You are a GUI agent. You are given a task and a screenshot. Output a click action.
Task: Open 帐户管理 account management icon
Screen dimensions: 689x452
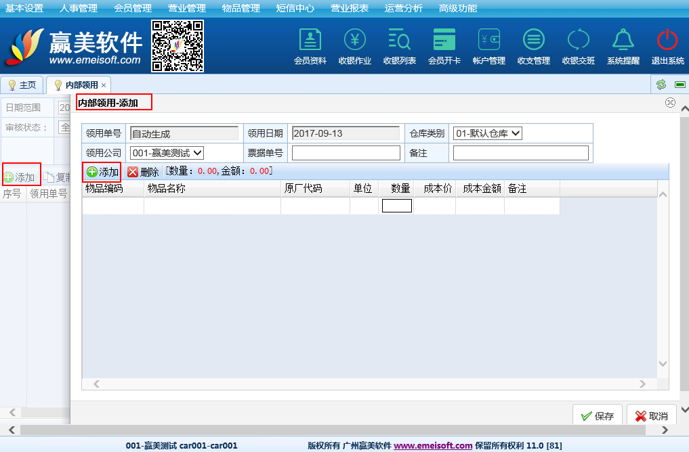point(488,41)
